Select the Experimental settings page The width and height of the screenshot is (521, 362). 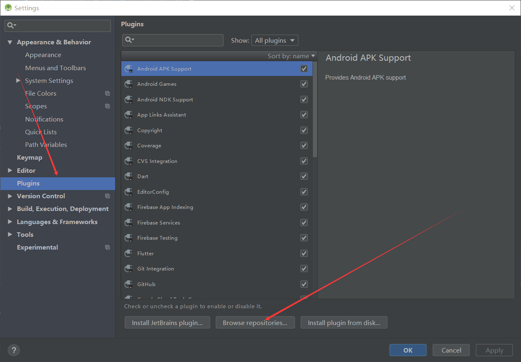[37, 247]
